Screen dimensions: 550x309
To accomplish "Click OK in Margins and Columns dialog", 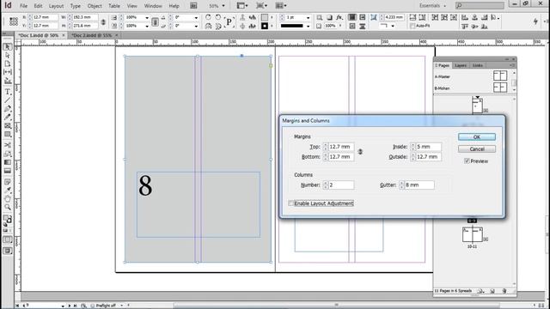I will click(x=477, y=137).
